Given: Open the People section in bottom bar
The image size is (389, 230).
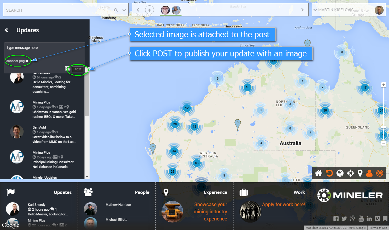Looking at the screenshot, I should click(142, 192).
